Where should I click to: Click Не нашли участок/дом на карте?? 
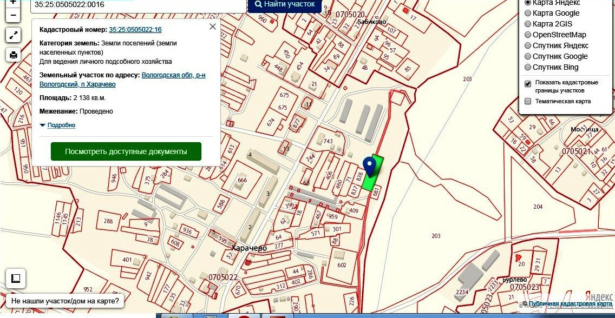(x=65, y=301)
